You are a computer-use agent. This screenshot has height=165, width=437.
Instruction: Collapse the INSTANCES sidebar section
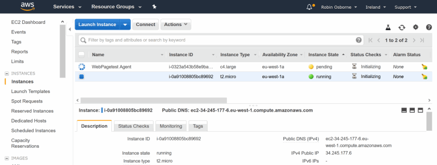[7, 74]
